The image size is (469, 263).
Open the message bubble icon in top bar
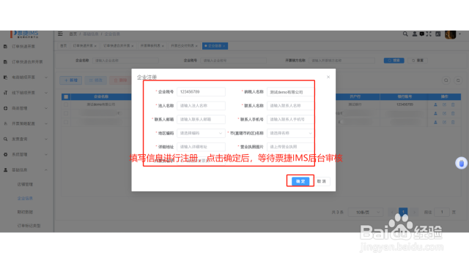point(422,34)
